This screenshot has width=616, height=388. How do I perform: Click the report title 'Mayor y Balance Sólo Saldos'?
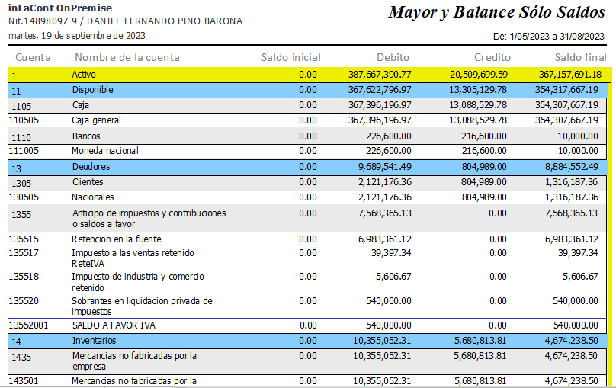[496, 12]
